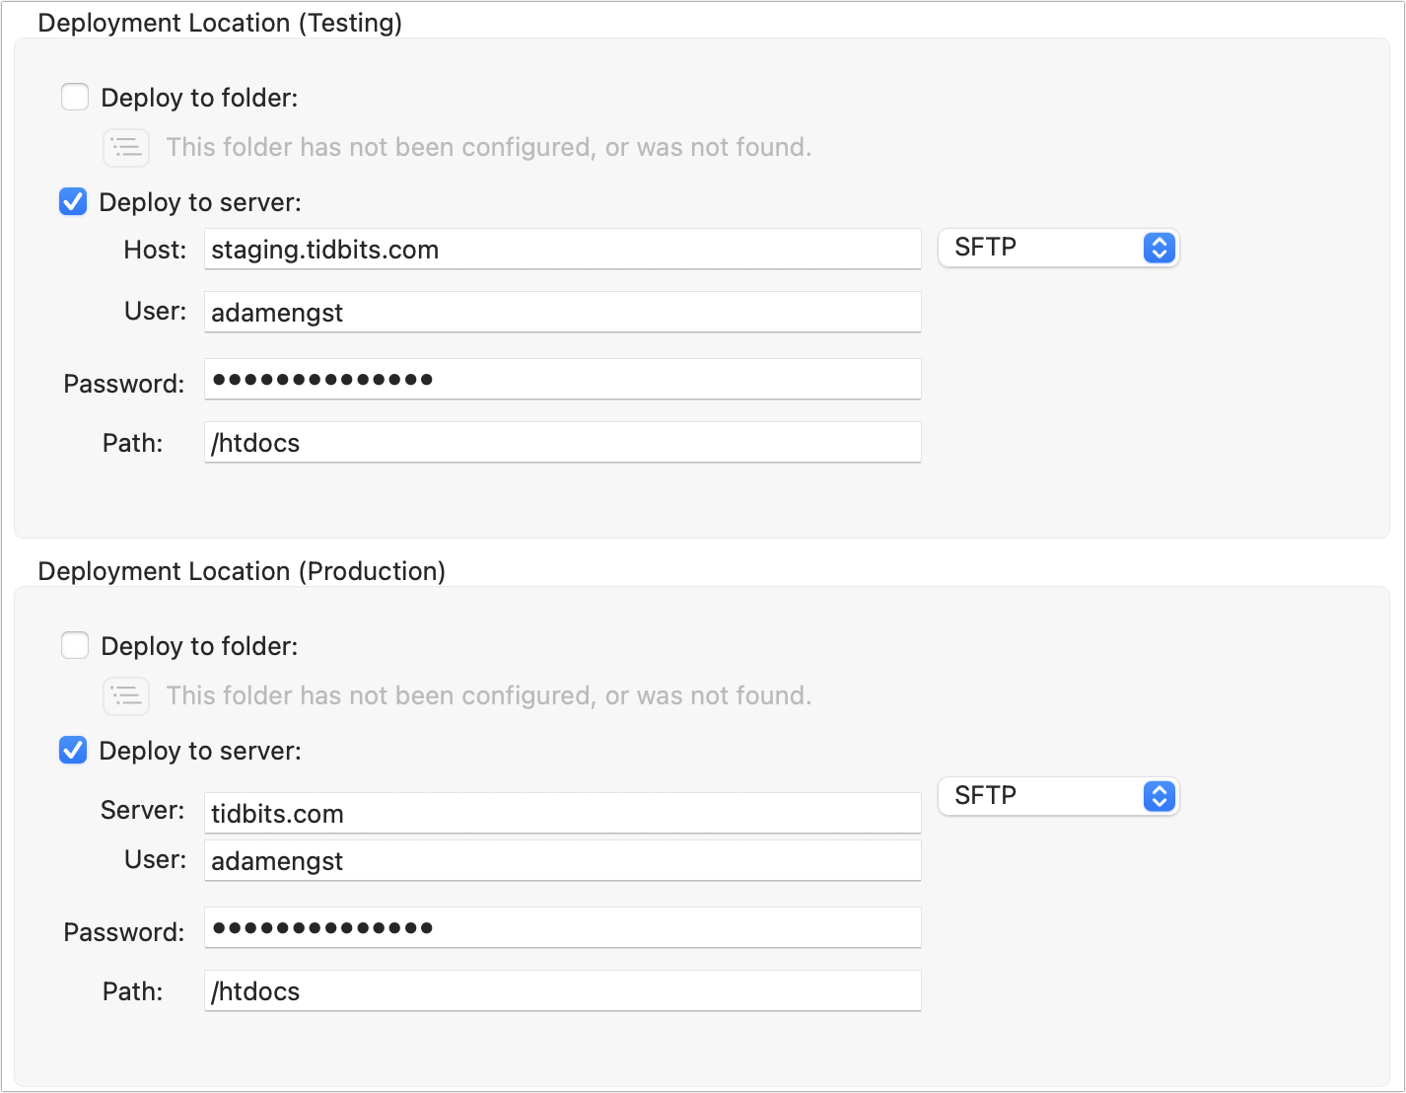Edit the Host field staging.tidbits.com
The width and height of the screenshot is (1406, 1093).
coord(563,250)
